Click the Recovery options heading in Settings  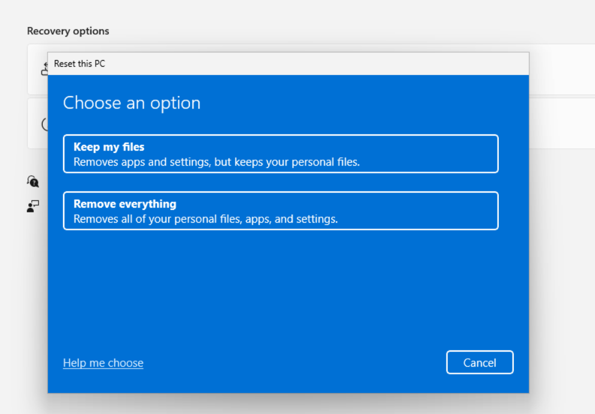click(68, 31)
